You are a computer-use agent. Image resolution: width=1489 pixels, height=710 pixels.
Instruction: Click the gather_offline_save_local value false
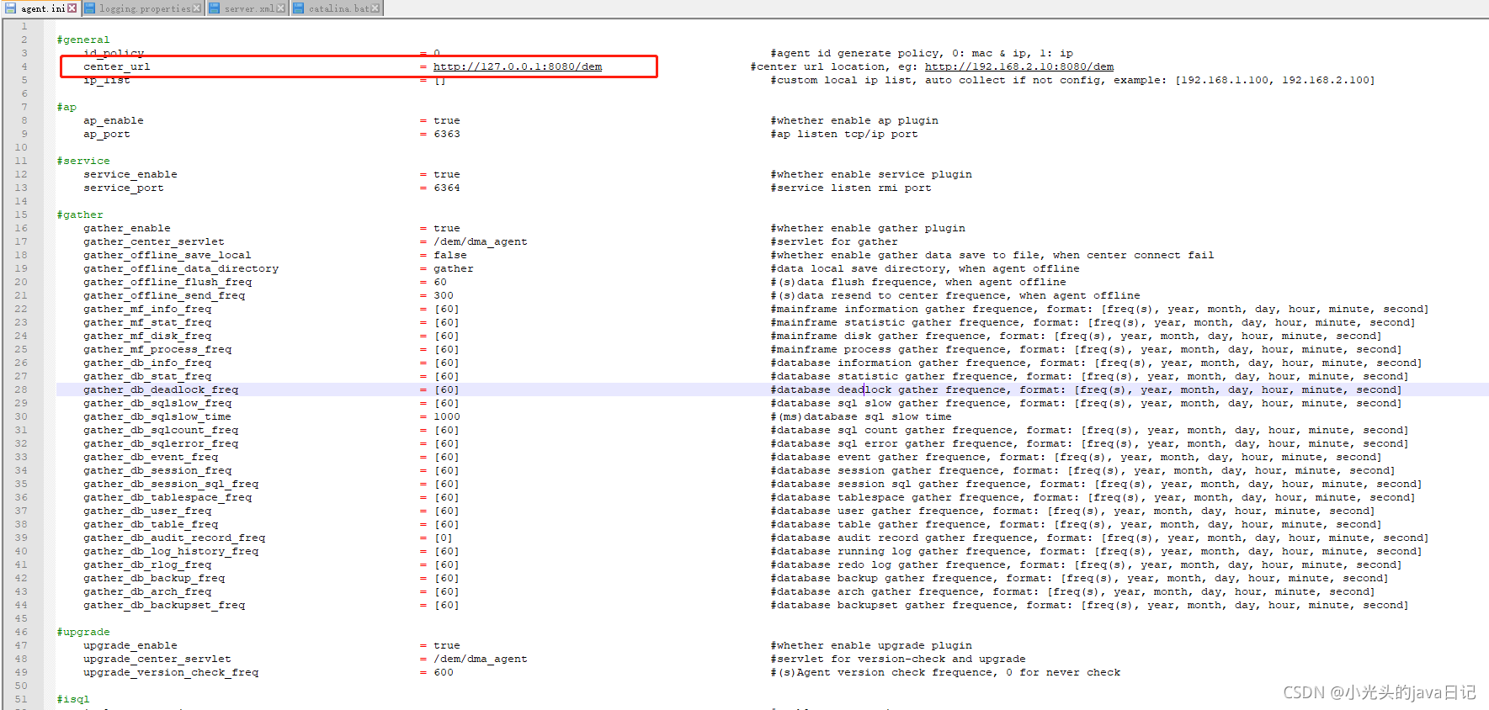450,255
